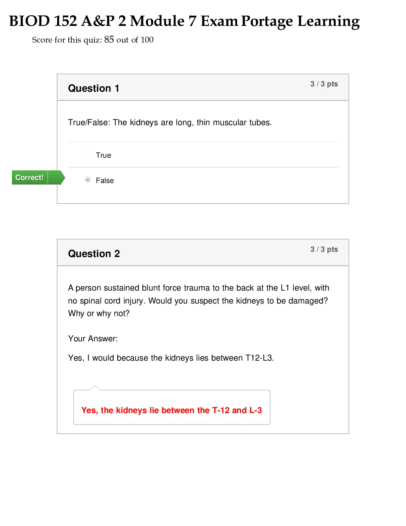Click the False answer option text

(105, 181)
